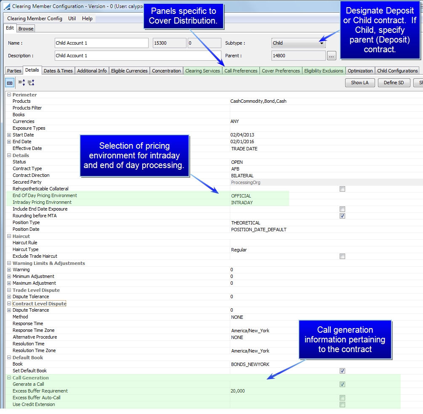
Task: Click the Status value OPEN
Action: coord(237,162)
